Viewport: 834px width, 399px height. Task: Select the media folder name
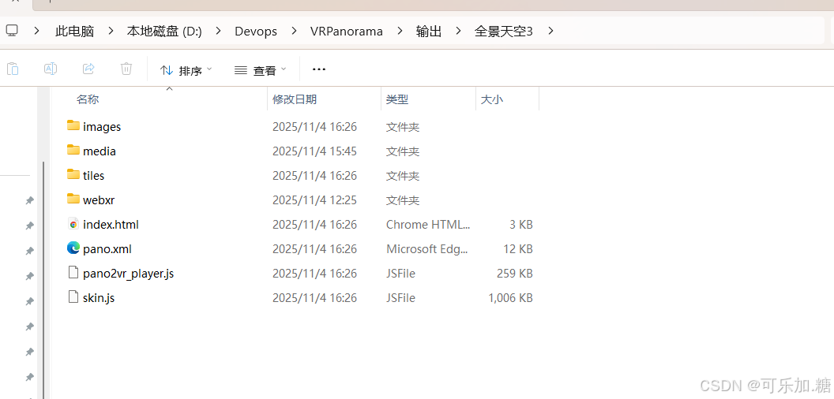coord(100,151)
